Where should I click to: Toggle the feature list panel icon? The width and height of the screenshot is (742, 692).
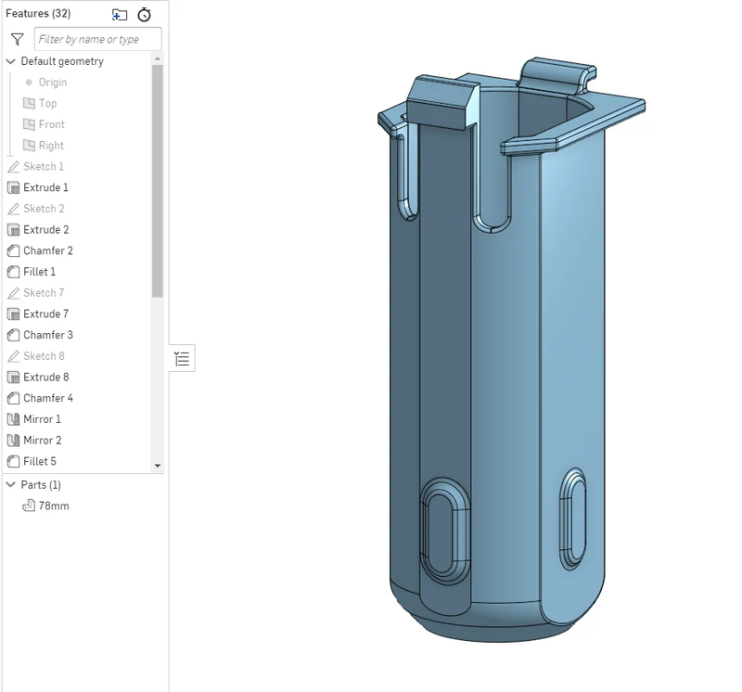(x=182, y=358)
